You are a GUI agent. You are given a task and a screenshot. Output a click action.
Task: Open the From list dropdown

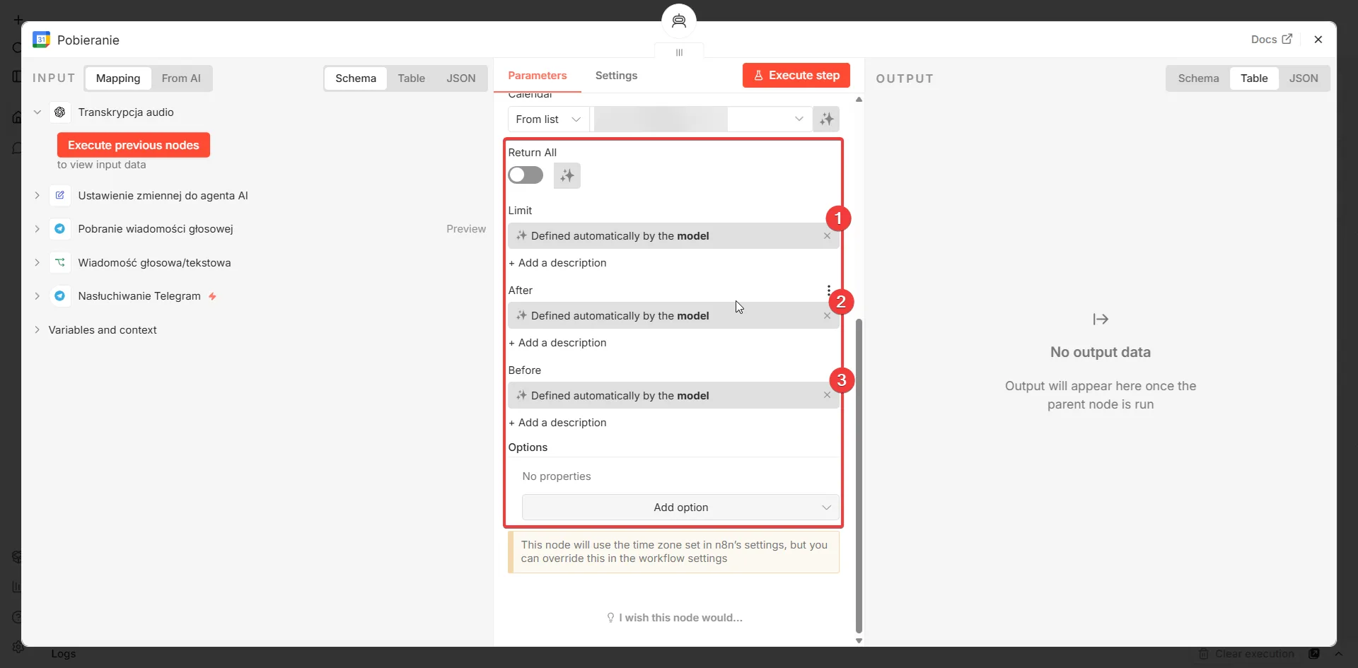pos(548,119)
